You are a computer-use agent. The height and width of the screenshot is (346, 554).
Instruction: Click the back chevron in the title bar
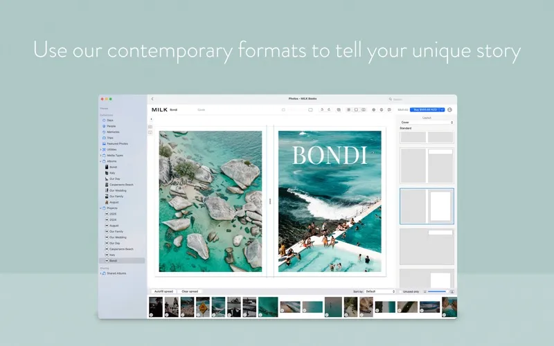pyautogui.click(x=152, y=99)
